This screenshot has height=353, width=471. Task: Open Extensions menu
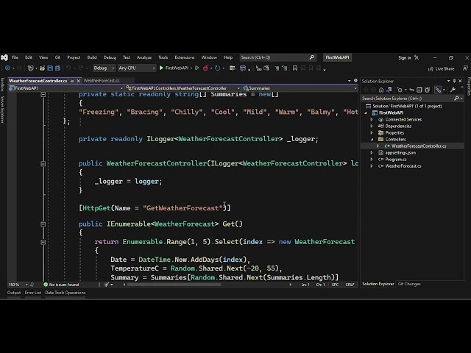pyautogui.click(x=185, y=57)
